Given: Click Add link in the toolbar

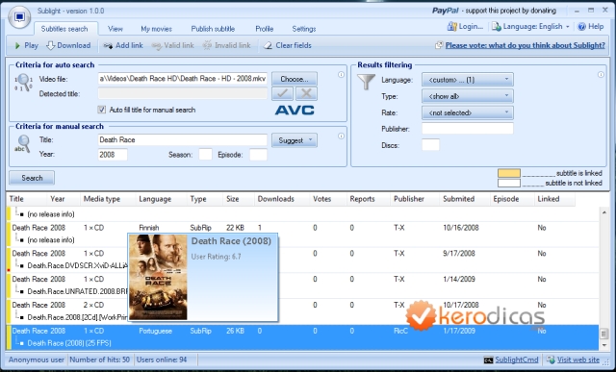Looking at the screenshot, I should point(123,45).
